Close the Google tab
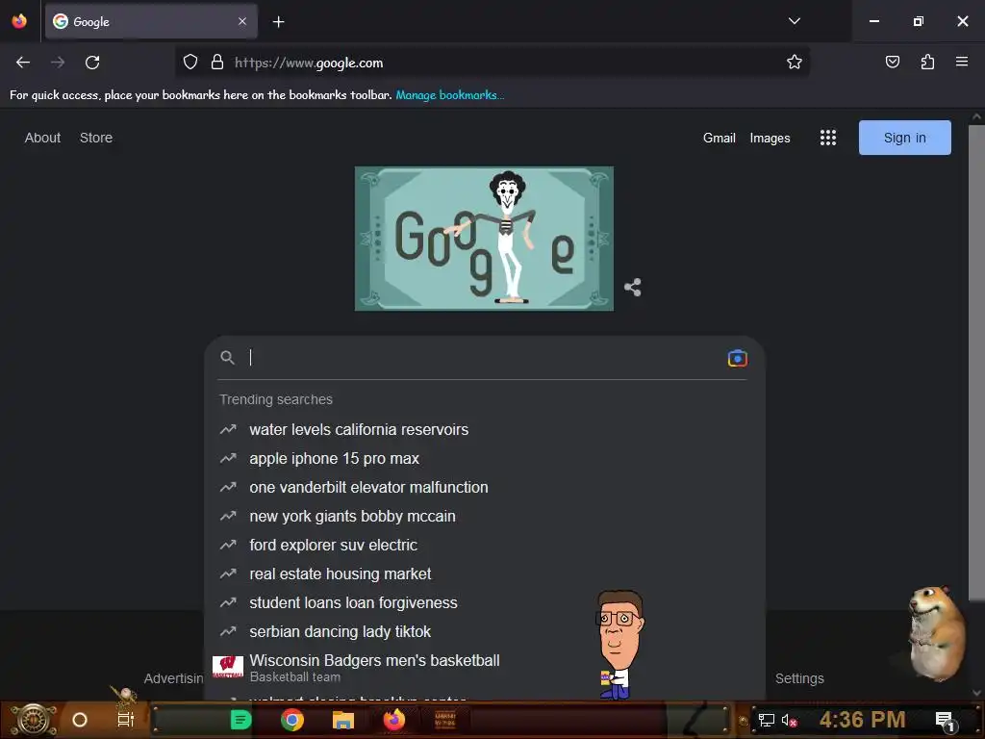The width and height of the screenshot is (985, 739). [242, 21]
